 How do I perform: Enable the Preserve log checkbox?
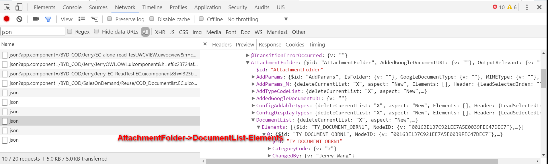coord(110,19)
